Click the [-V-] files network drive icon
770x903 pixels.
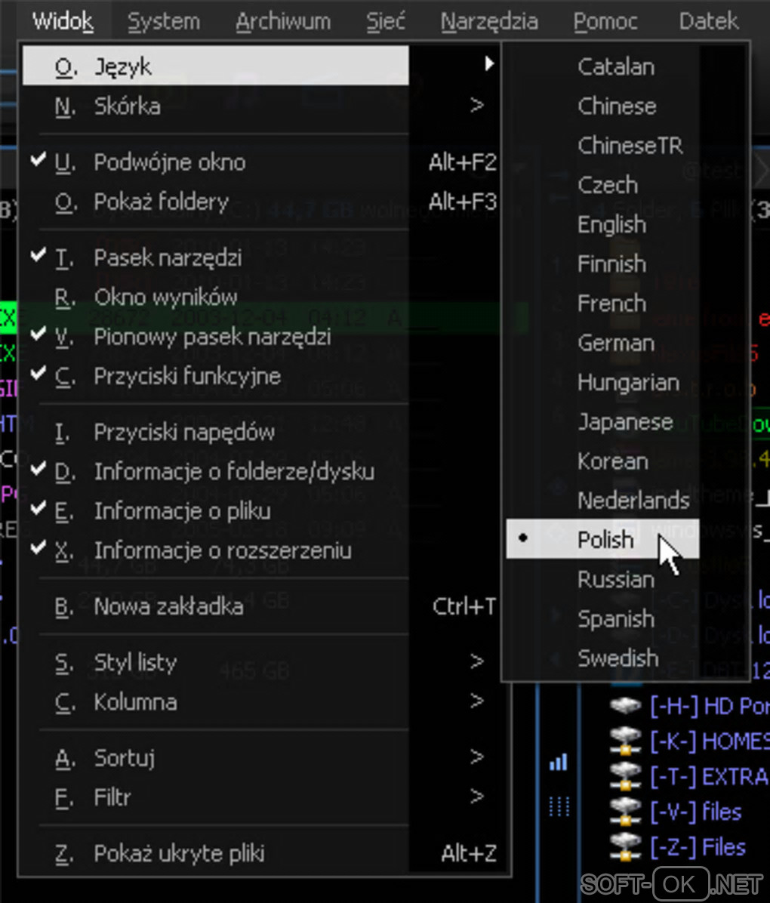pos(625,812)
